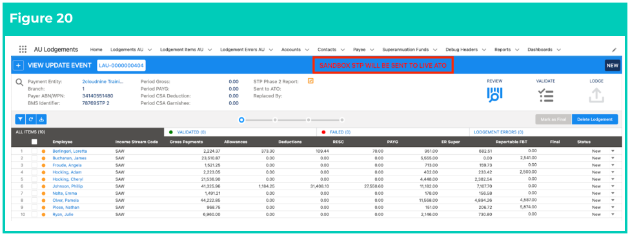Screen dimensions: 630x236
Task: Click the Delete Lodgement button
Action: coord(594,119)
